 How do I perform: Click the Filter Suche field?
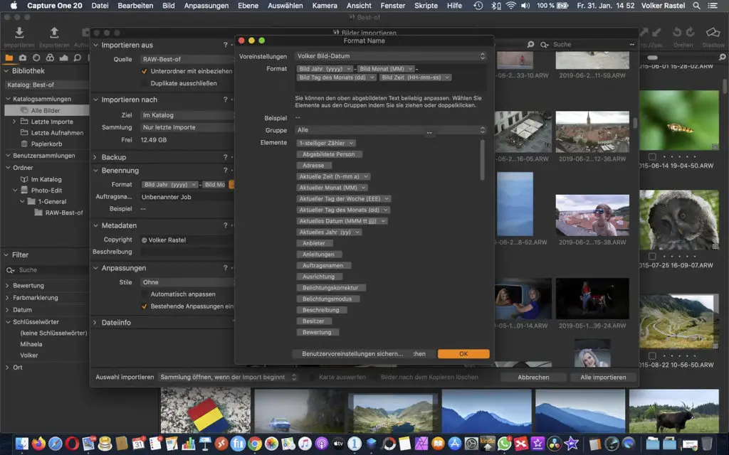pyautogui.click(x=46, y=270)
